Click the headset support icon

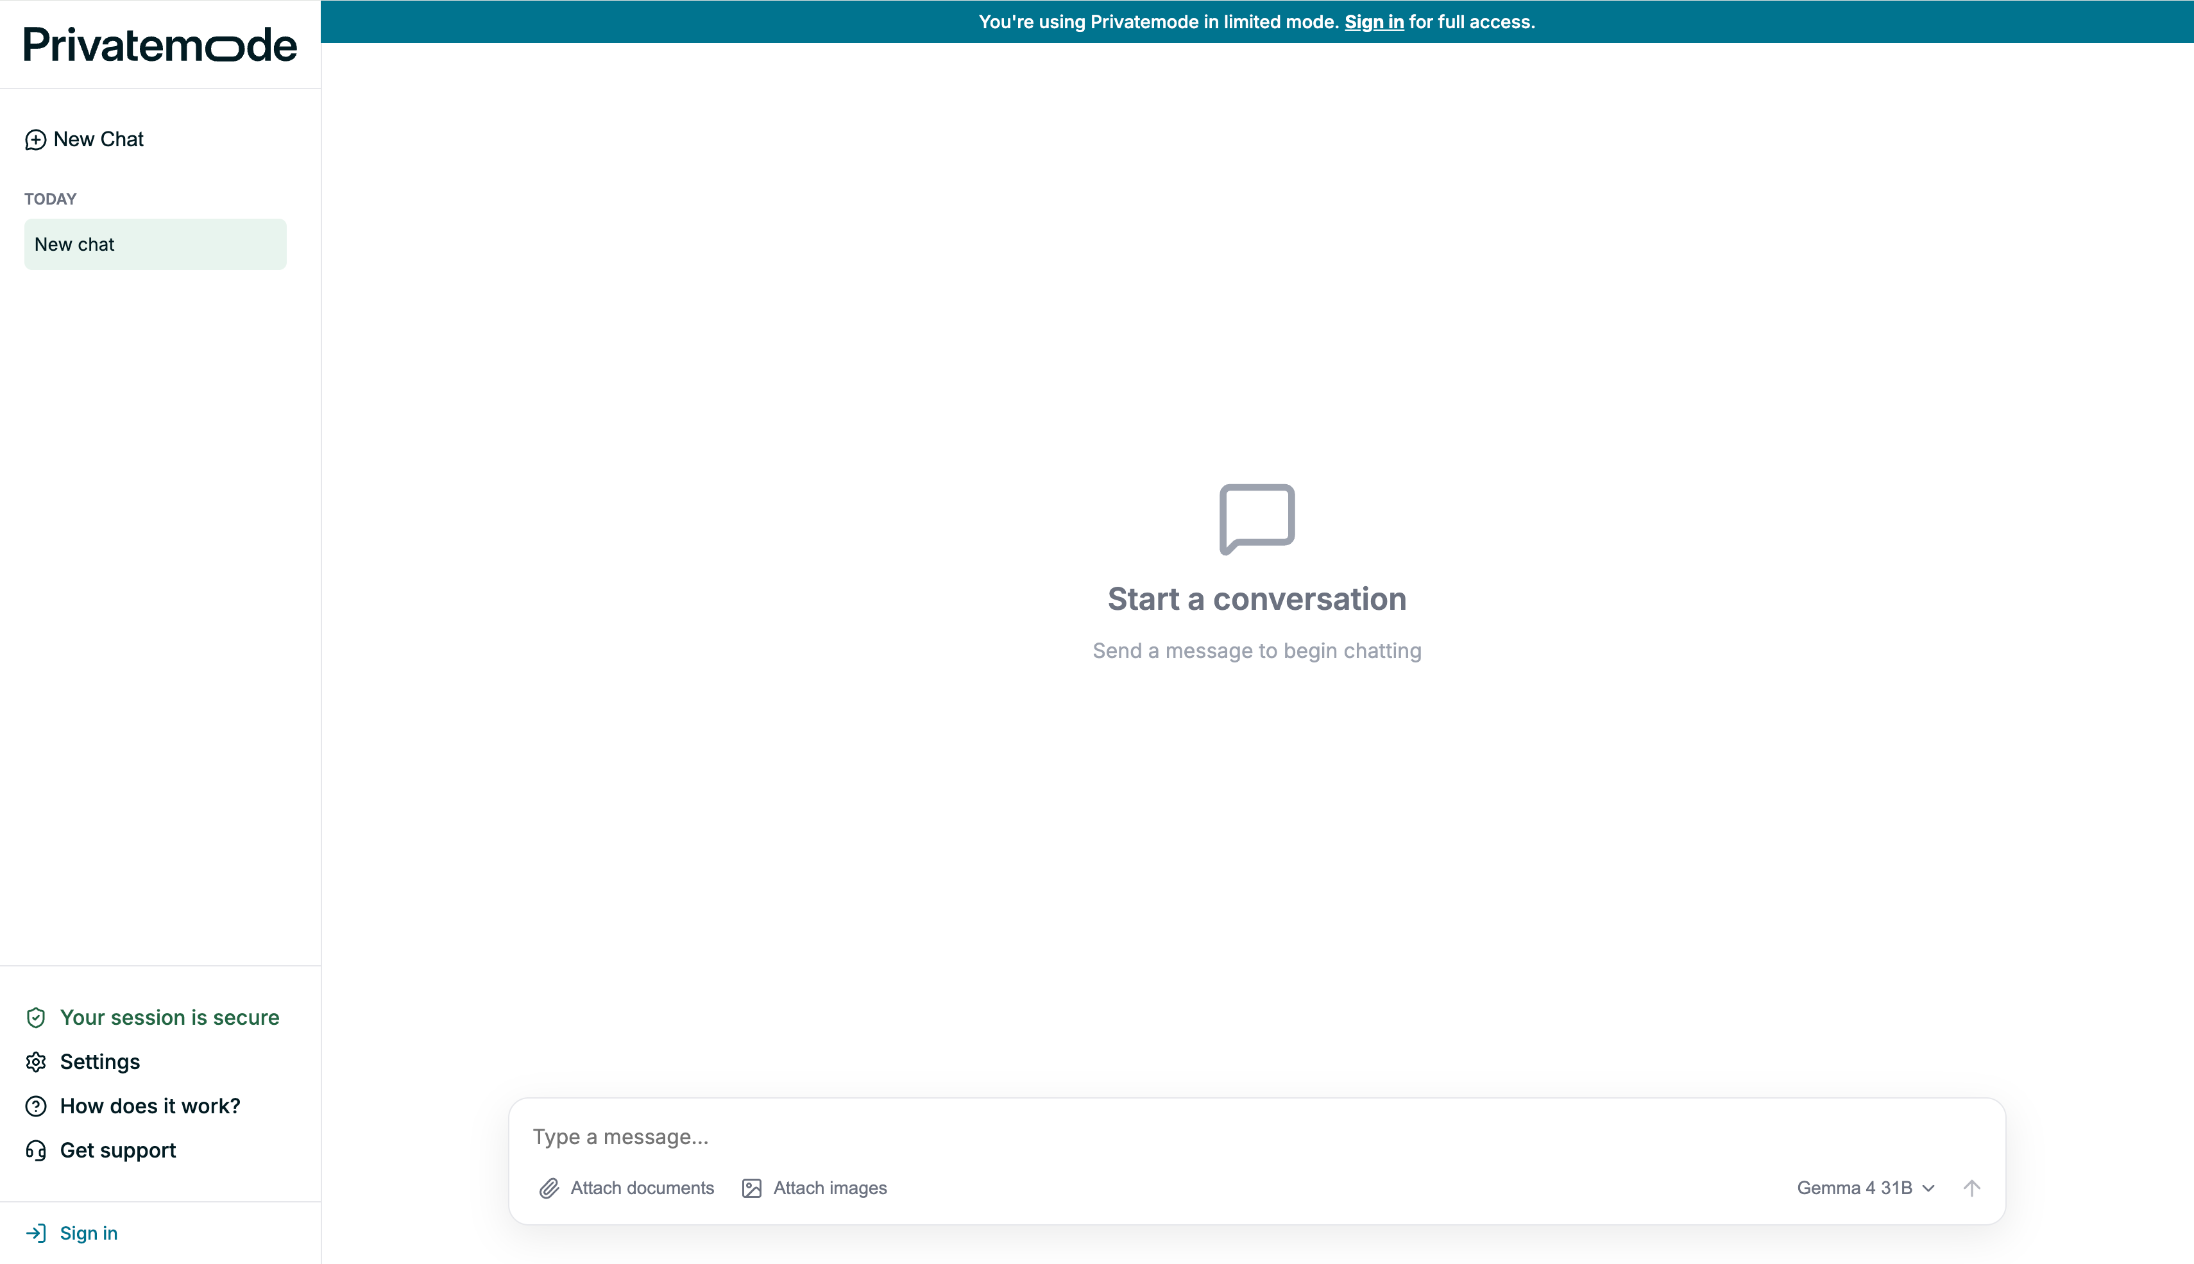pos(35,1150)
